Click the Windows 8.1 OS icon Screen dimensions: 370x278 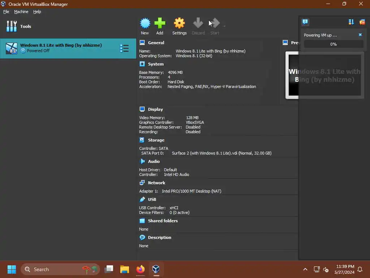point(12,49)
